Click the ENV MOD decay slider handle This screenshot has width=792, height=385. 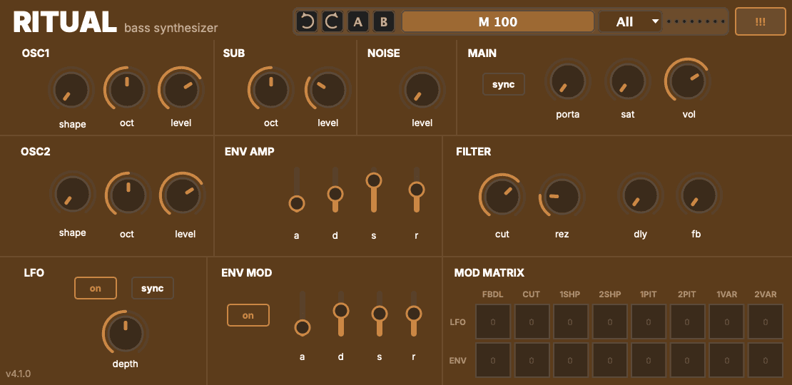click(x=341, y=310)
